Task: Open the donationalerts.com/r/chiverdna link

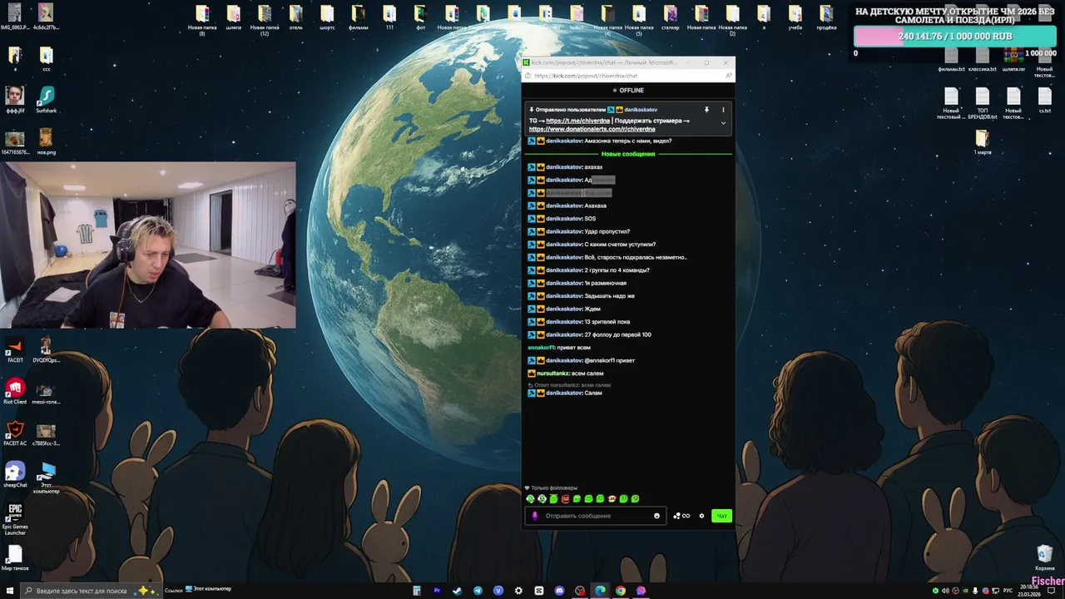Action: pyautogui.click(x=592, y=129)
